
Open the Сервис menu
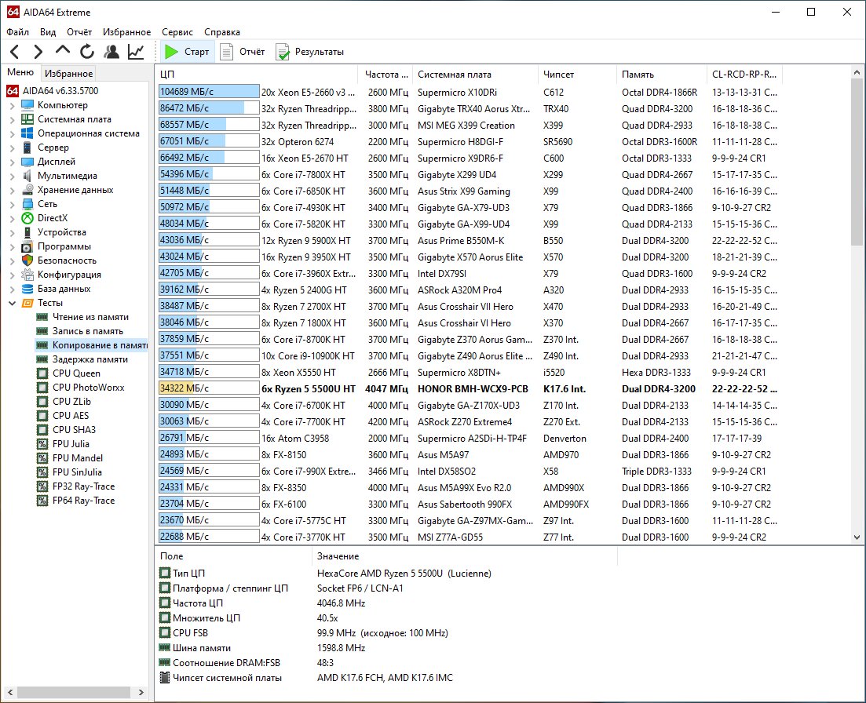pyautogui.click(x=177, y=32)
